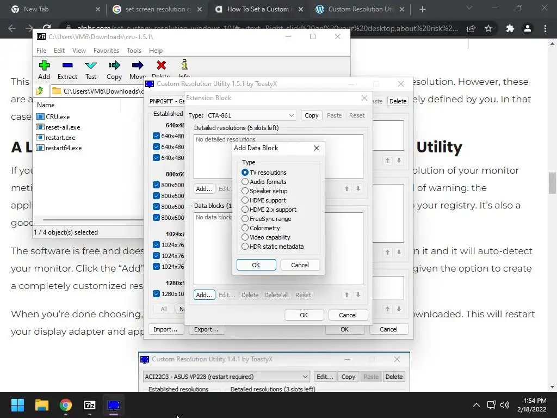Toggle the 1280x10 established resolution checkbox

(156, 293)
